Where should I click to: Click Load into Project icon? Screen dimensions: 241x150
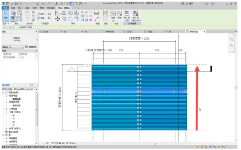click(x=127, y=13)
